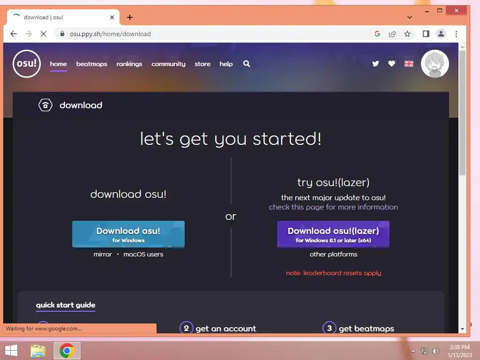Open the home navigation item
This screenshot has height=360, width=480.
tap(59, 64)
